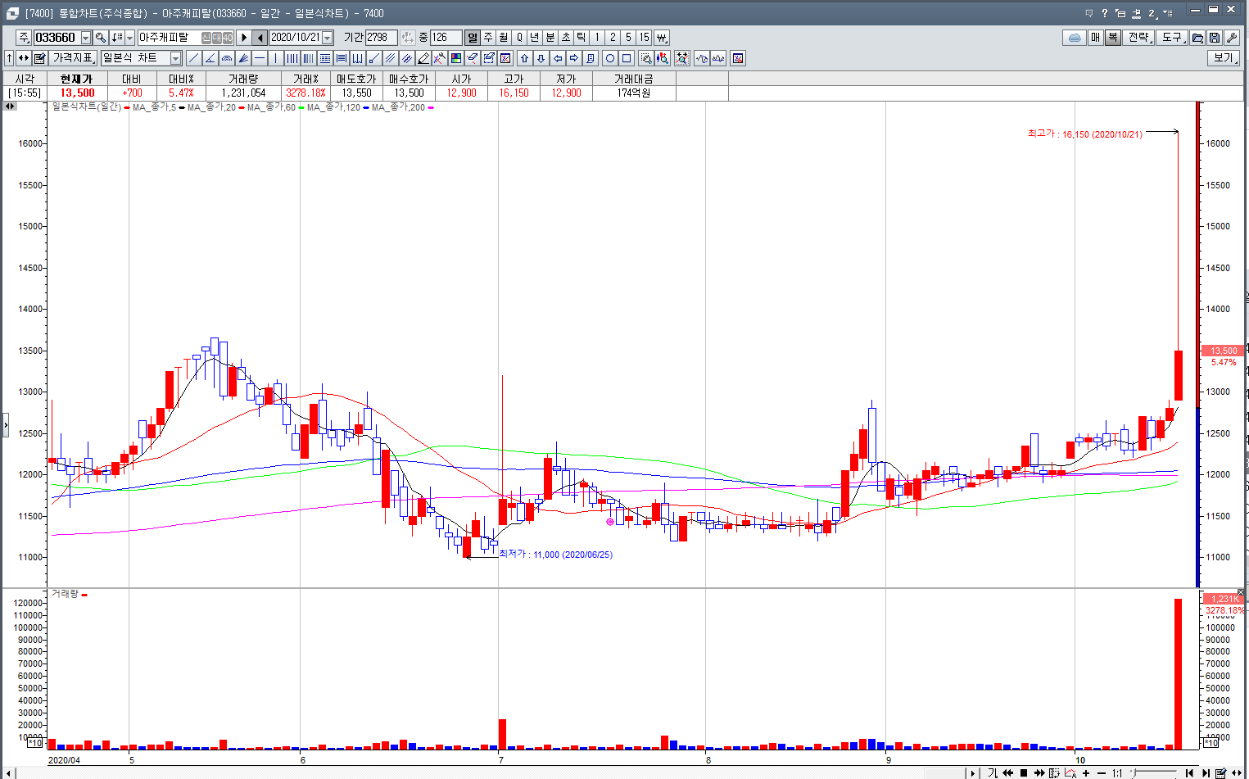This screenshot has width=1249, height=779.
Task: Toggle the 매 trading button
Action: (1096, 38)
